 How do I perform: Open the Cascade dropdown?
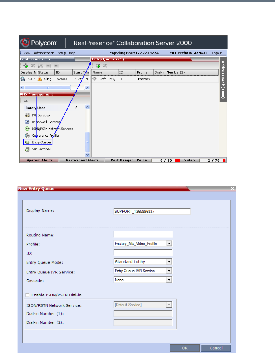[169, 280]
